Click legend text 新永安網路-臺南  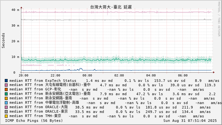tap(59, 98)
